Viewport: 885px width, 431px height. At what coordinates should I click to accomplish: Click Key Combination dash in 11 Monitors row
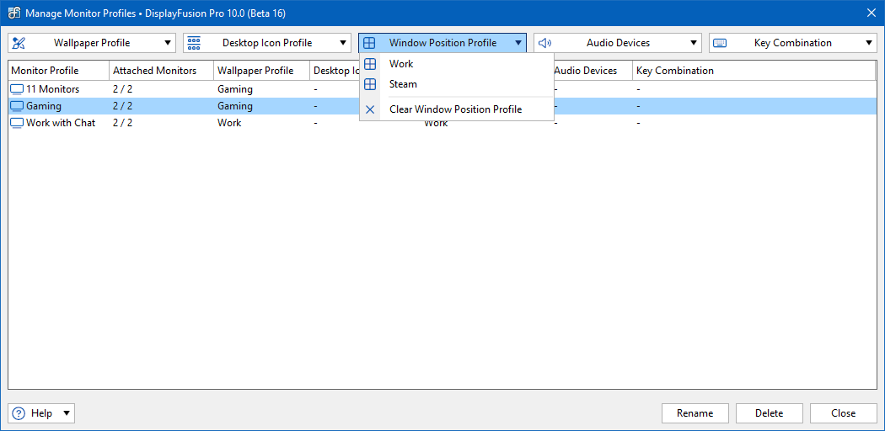pos(638,89)
